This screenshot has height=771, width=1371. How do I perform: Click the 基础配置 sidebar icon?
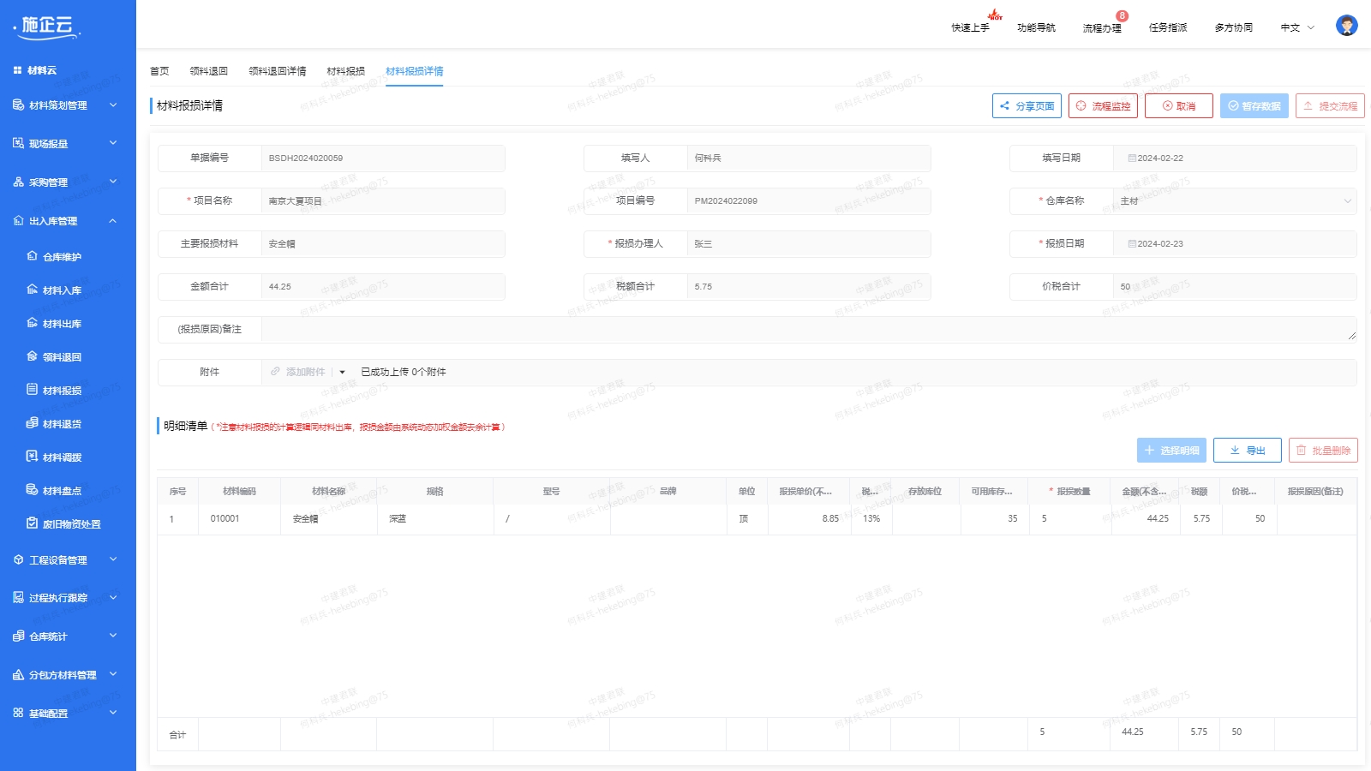[18, 713]
